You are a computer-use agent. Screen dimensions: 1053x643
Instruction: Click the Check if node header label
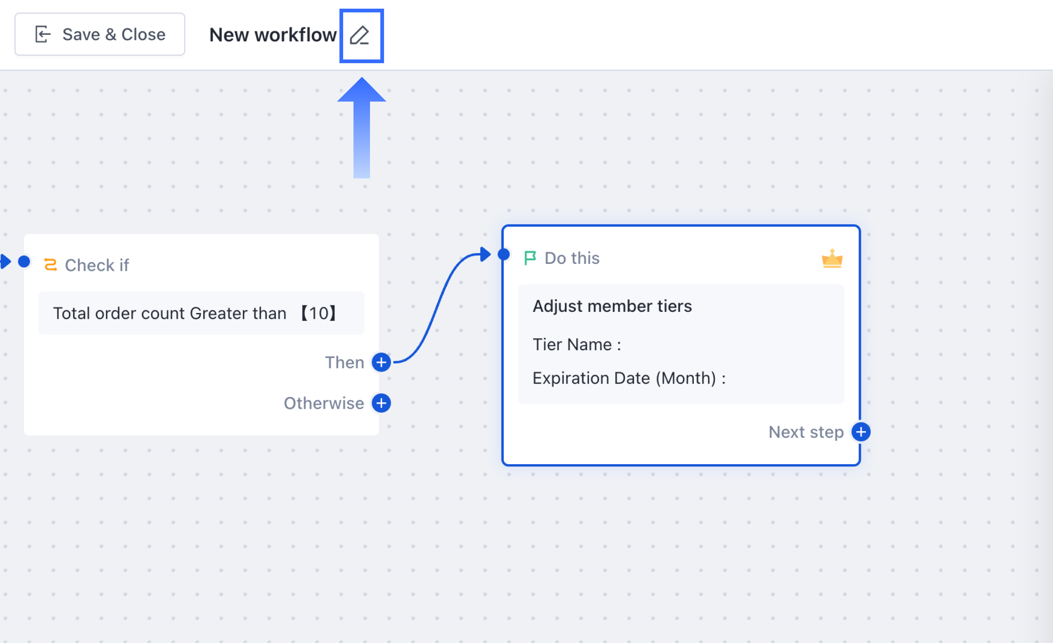point(97,266)
